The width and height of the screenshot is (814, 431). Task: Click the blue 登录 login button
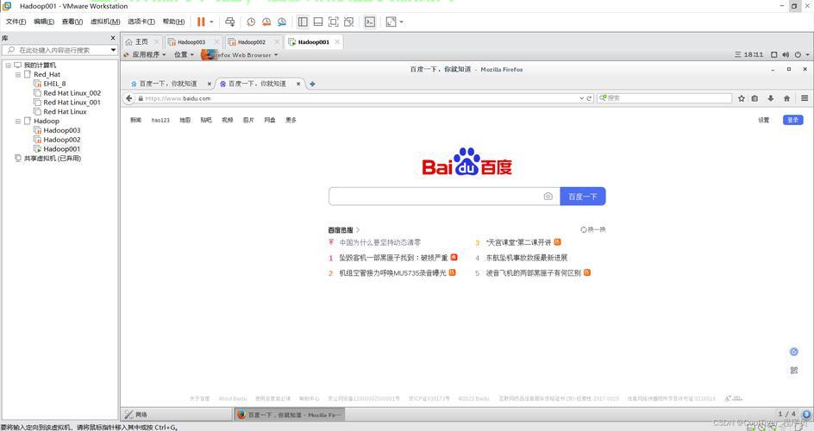(x=792, y=120)
